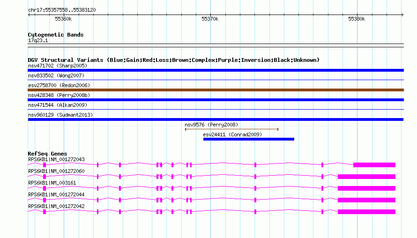417x238 pixels.
Task: Click the RPS6KB1|NM_001272042 transcript label
Action: 56,206
